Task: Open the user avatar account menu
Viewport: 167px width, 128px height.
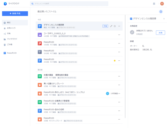Action: [x=162, y=4]
